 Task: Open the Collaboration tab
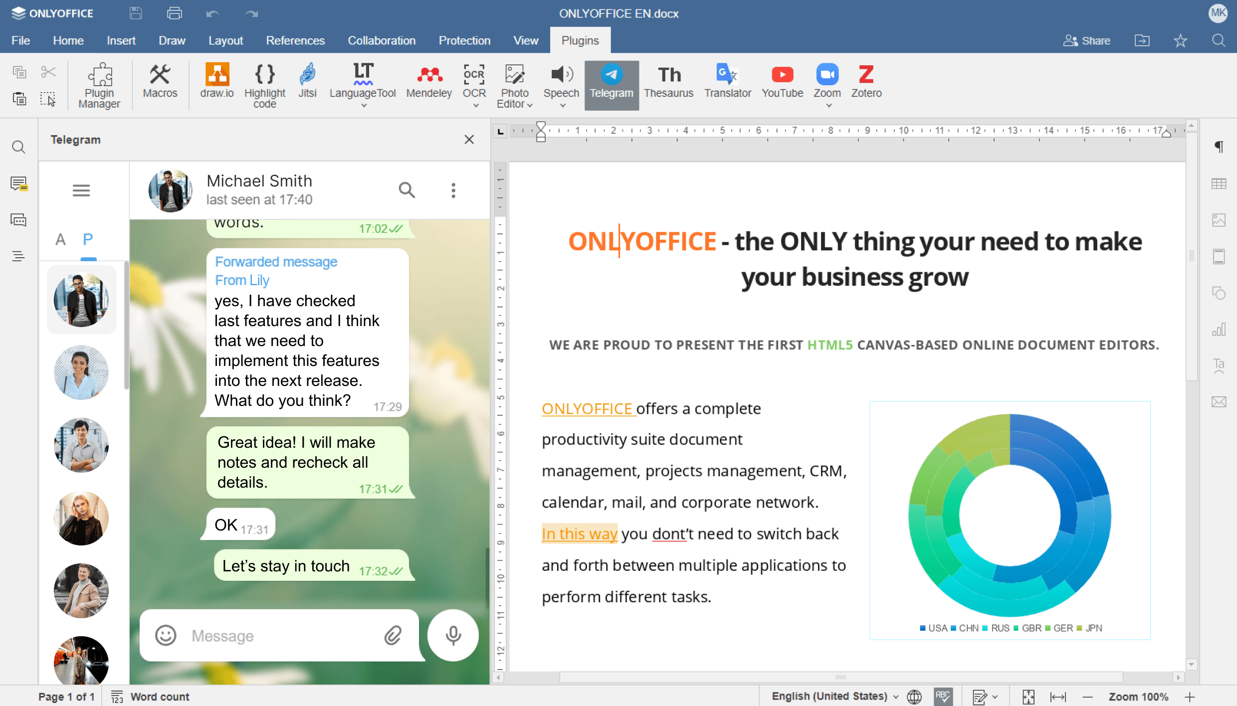coord(382,40)
